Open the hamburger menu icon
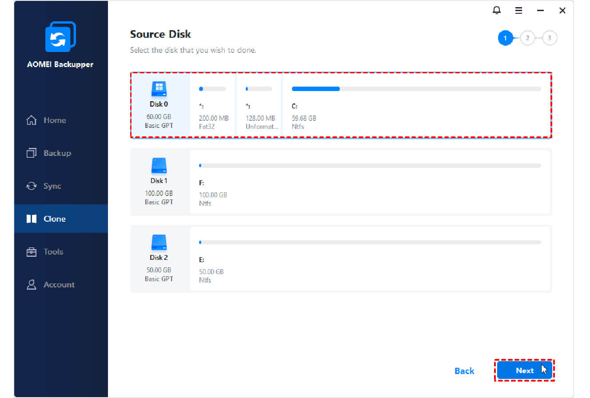Image resolution: width=590 pixels, height=398 pixels. [x=518, y=10]
